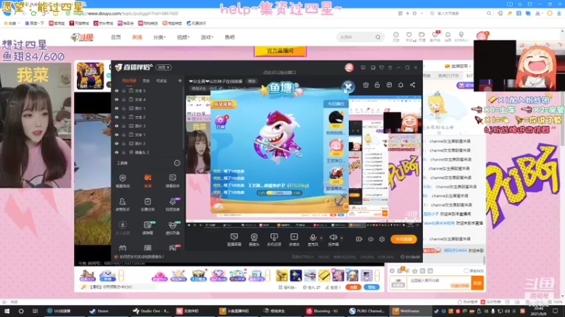Open the video co-stream tool
This screenshot has height=317, width=565.
tap(172, 204)
